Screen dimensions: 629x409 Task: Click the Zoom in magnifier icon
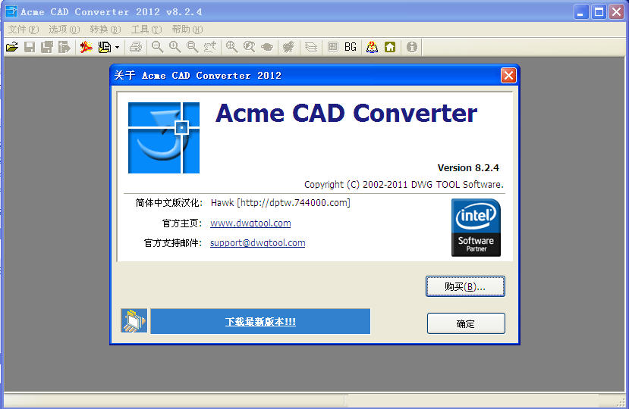pos(175,47)
